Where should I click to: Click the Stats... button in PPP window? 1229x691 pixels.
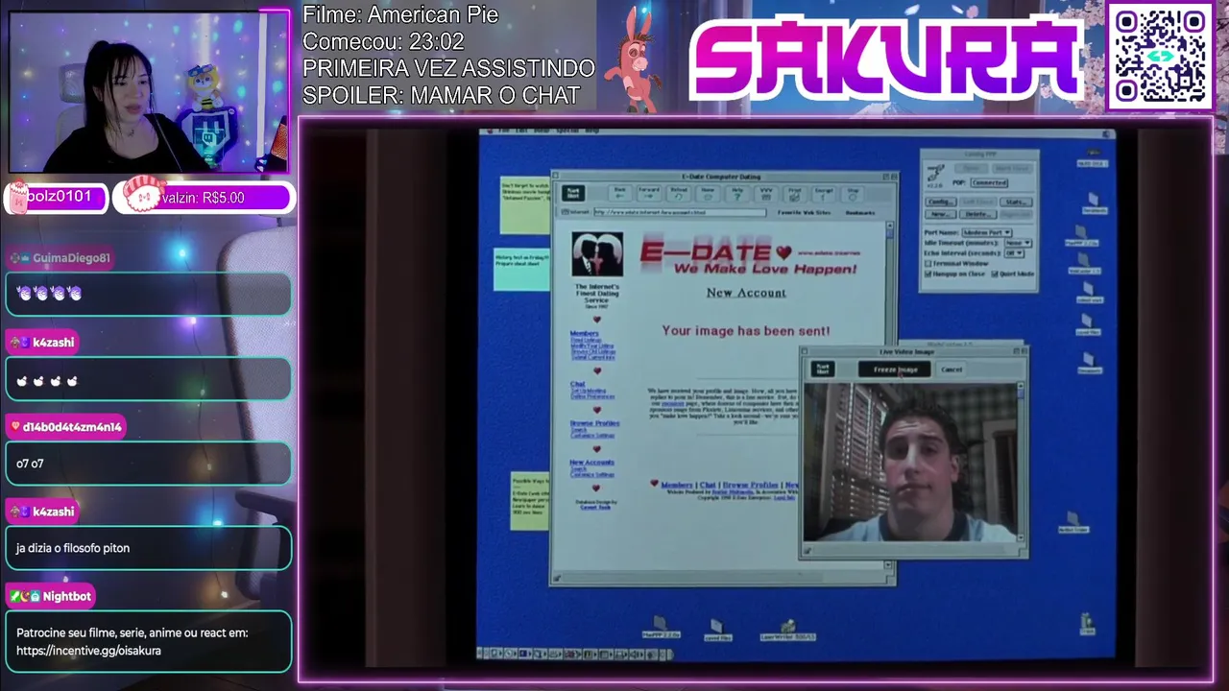1016,202
